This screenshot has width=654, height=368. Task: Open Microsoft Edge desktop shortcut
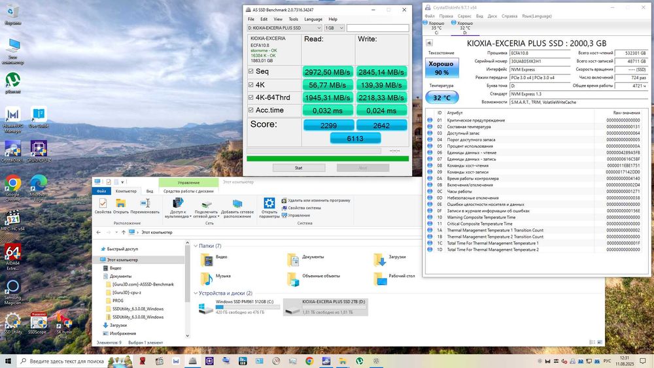39,188
